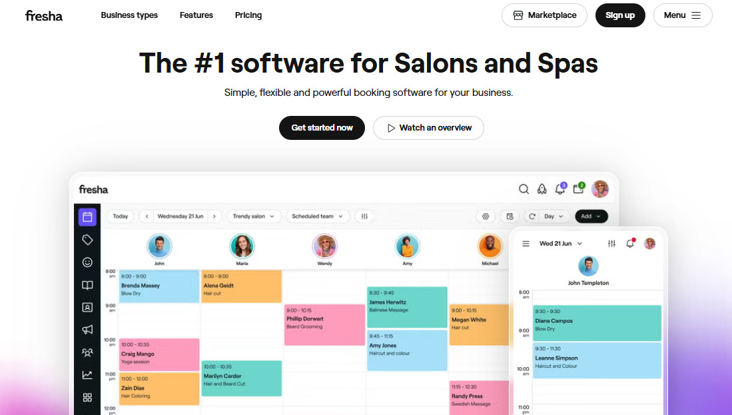Select the open book catalog icon in sidebar
732x415 pixels.
87,285
